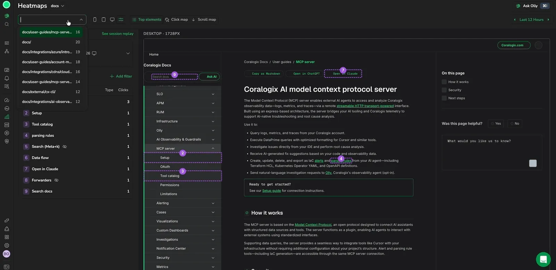Image resolution: width=556 pixels, height=270 pixels.
Task: Click Copy as Markdown button
Action: pyautogui.click(x=264, y=74)
